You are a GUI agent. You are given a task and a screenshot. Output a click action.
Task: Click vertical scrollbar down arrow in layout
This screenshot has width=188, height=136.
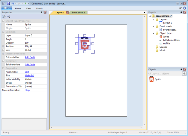click(x=144, y=124)
